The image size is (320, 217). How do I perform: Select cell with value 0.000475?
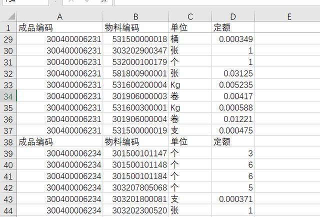(233, 130)
